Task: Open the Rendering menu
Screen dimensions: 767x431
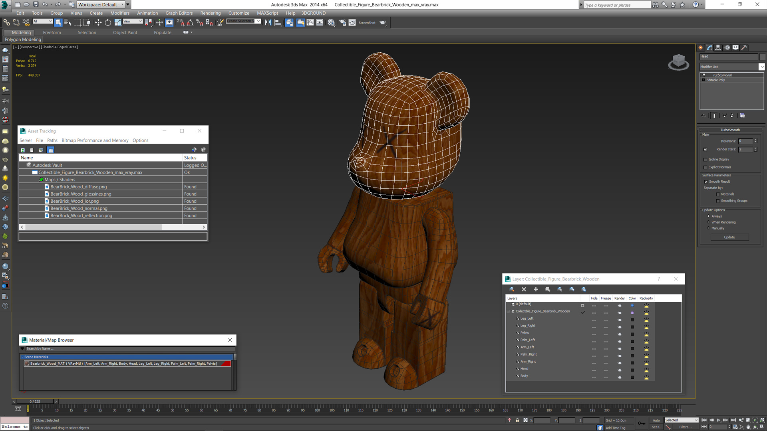Action: [x=210, y=13]
